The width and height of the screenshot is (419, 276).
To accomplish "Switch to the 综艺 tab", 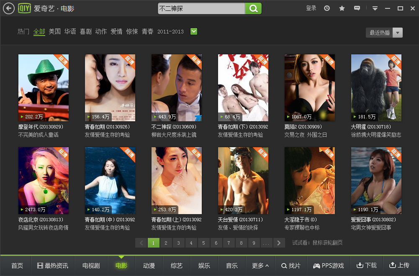I will pyautogui.click(x=176, y=266).
